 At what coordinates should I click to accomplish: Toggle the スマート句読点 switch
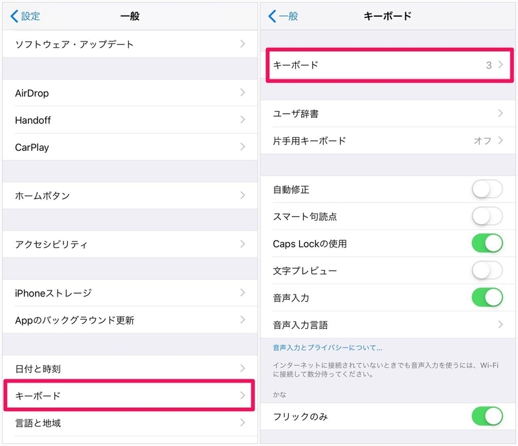coord(487,216)
